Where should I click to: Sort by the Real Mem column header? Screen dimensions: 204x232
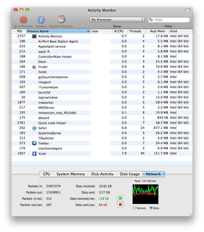[157, 31]
